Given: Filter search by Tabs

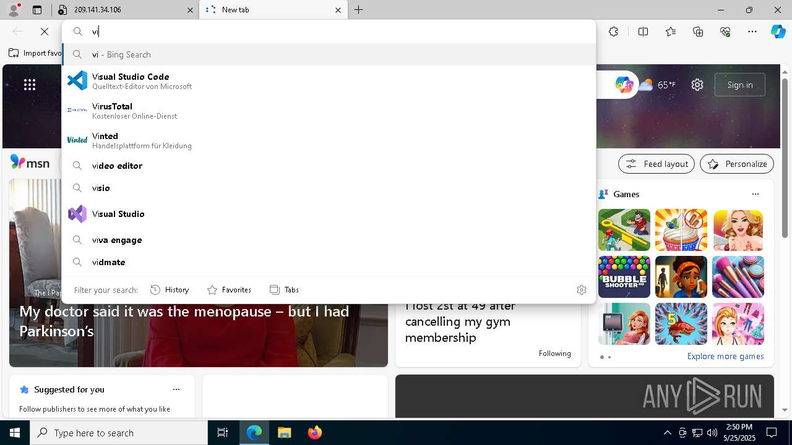Looking at the screenshot, I should pos(285,290).
